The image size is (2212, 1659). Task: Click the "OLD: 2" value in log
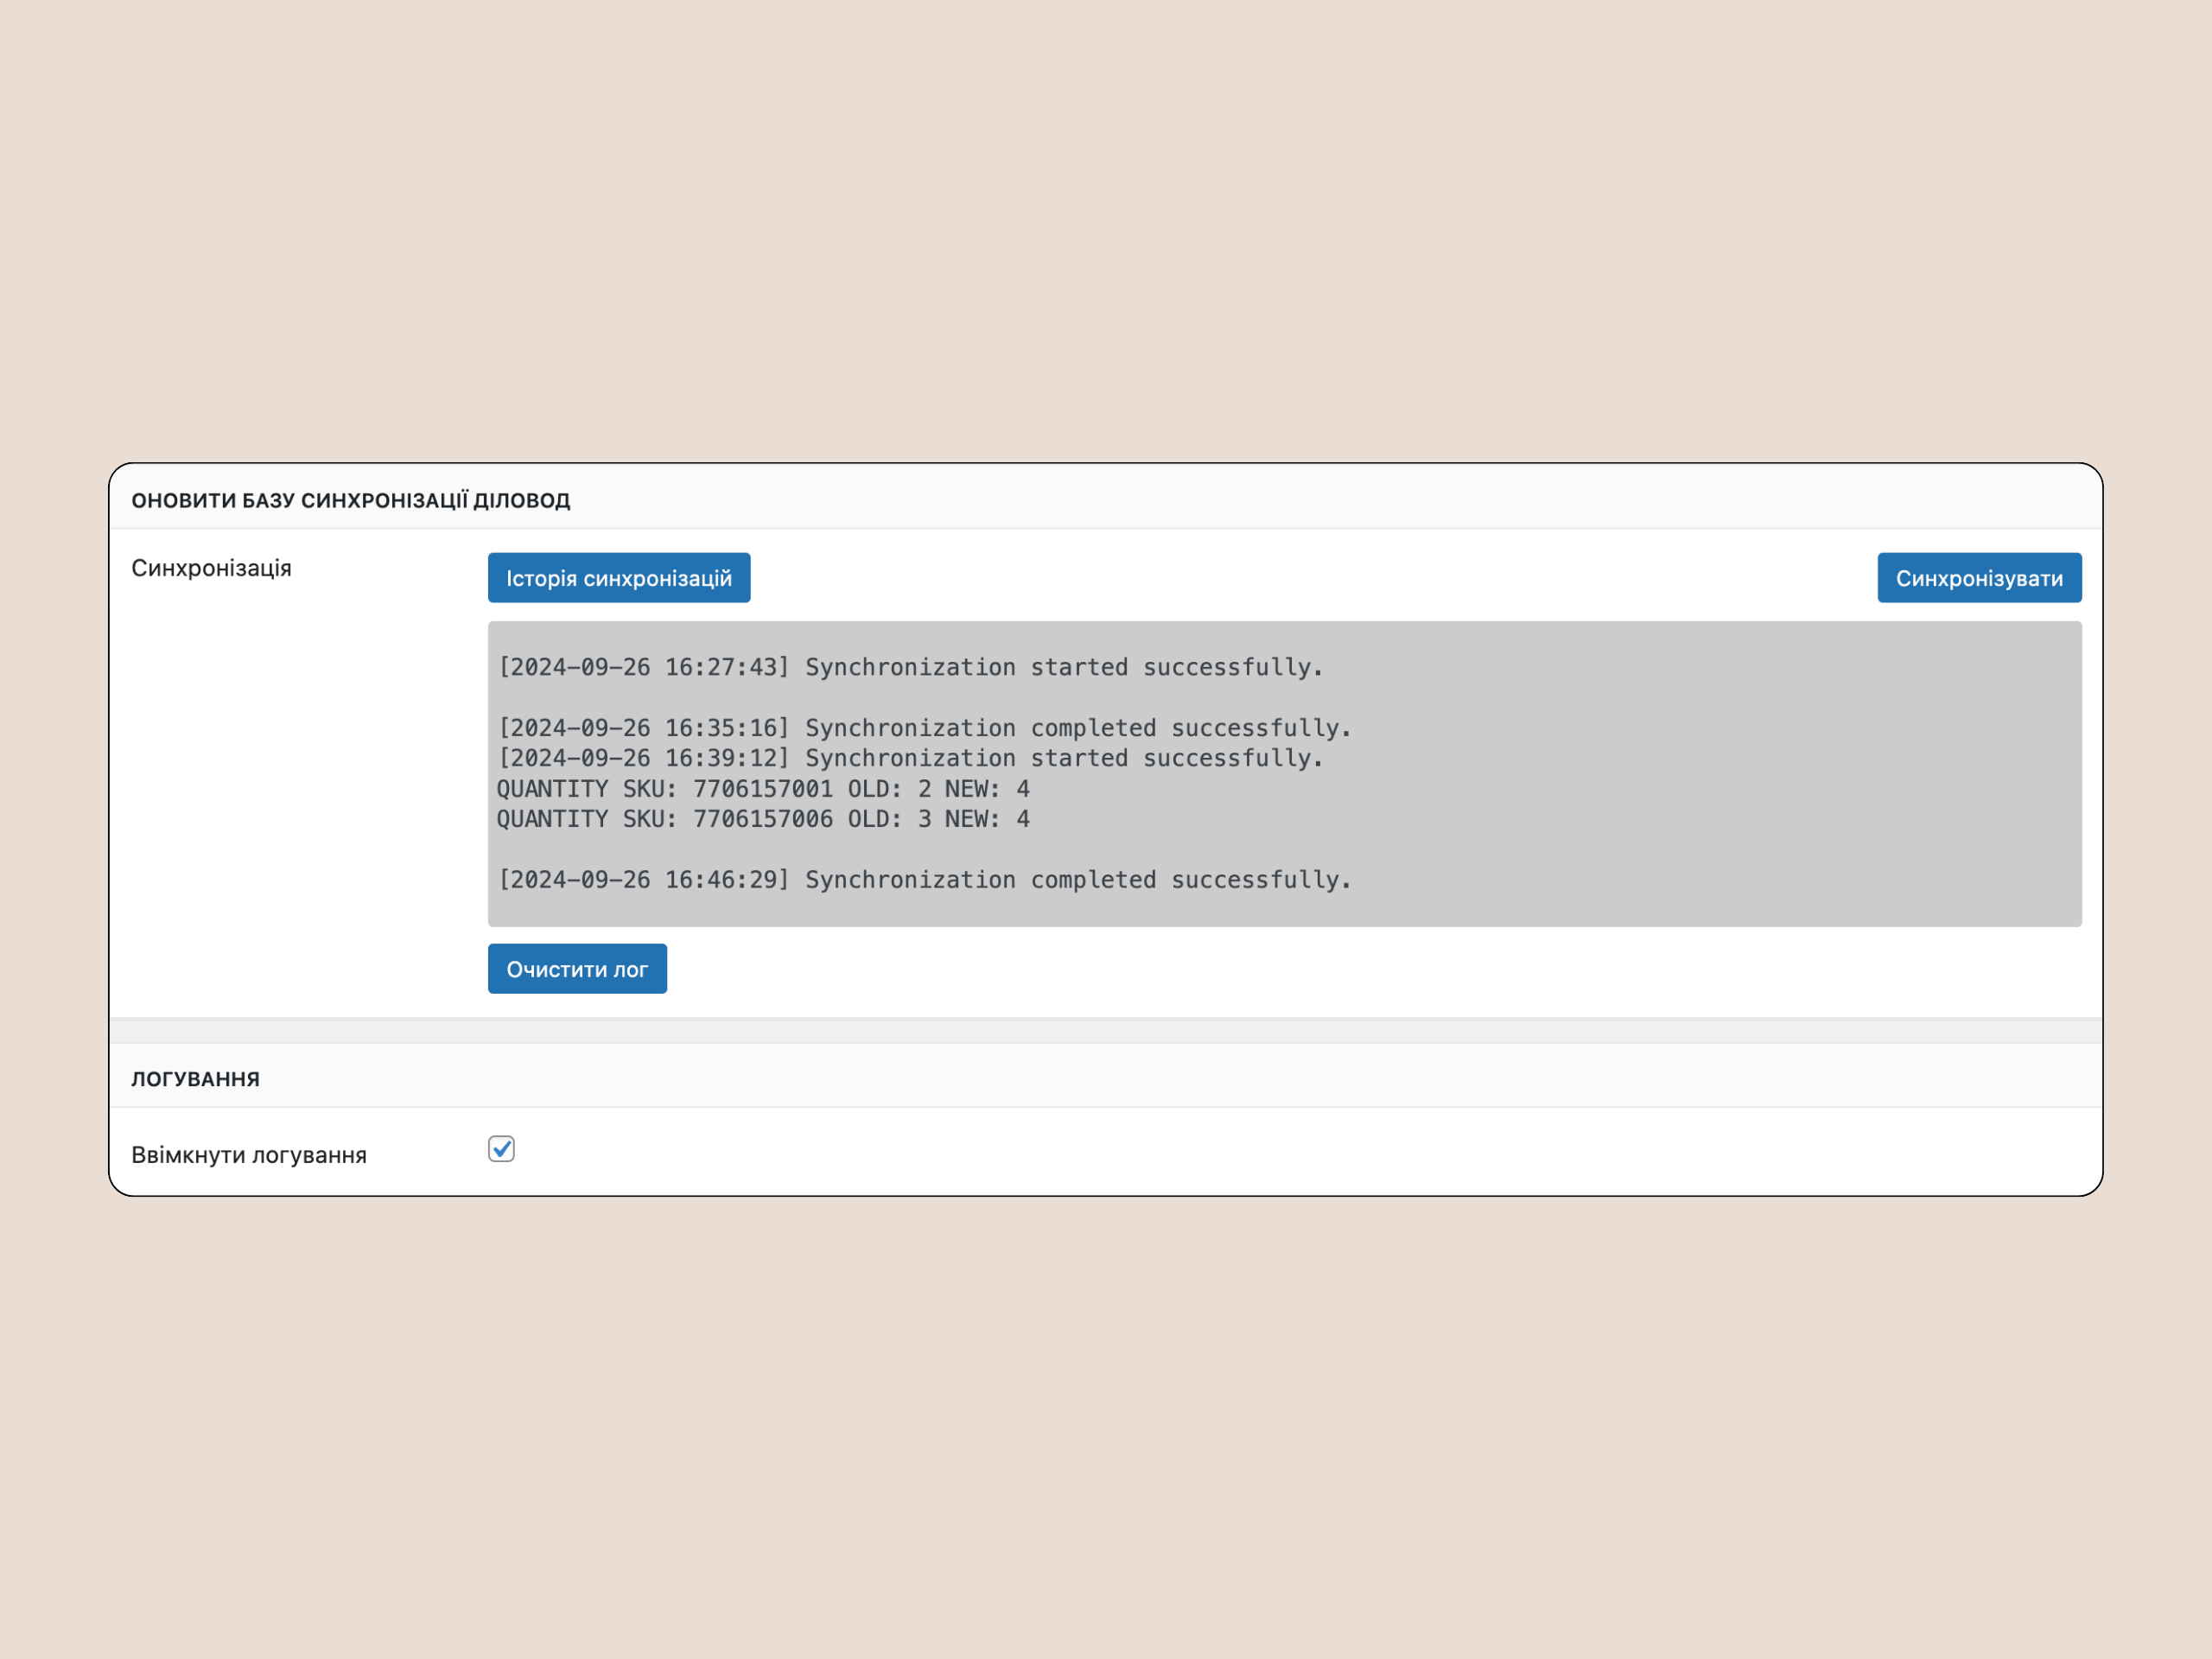tap(889, 789)
